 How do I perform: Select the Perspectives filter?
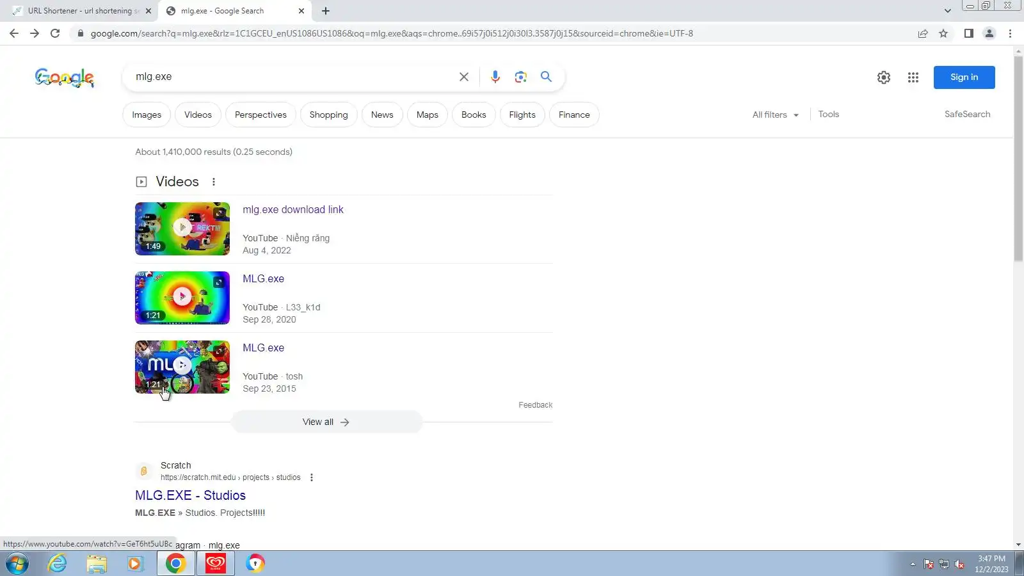coord(260,115)
